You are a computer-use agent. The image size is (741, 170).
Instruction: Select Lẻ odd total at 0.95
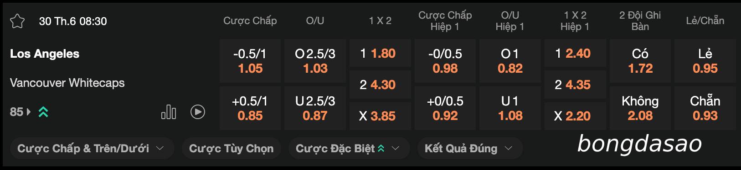click(705, 61)
